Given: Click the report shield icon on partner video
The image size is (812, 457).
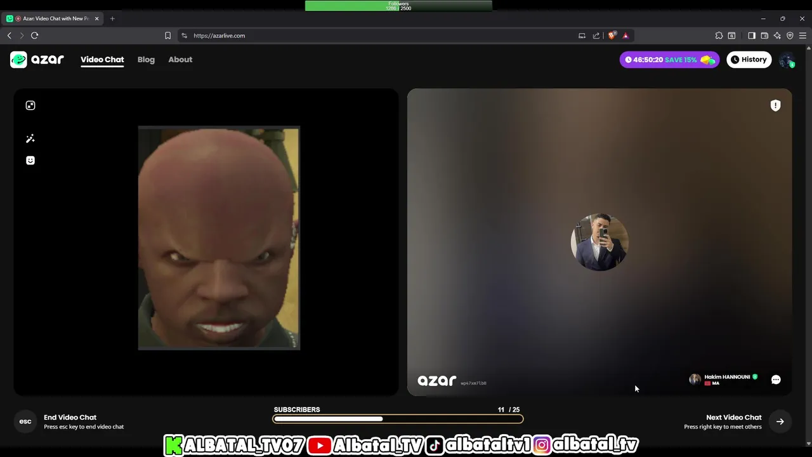Looking at the screenshot, I should click(x=775, y=105).
